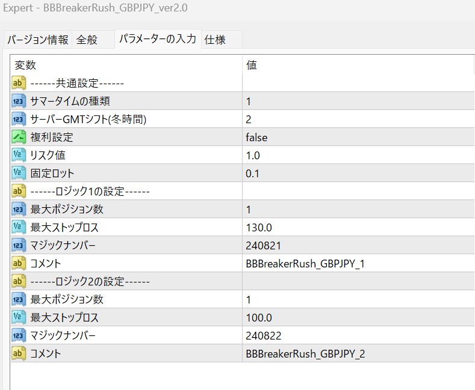The image size is (475, 390).
Task: Click the 123 icon of ロジック2 最大ポジション数
Action: coord(19,299)
